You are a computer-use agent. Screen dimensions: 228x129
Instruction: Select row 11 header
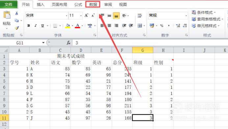point(4,118)
